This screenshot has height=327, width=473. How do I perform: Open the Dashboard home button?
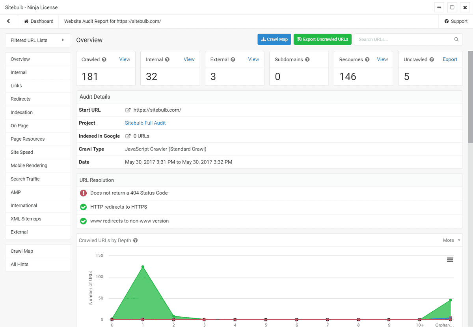pyautogui.click(x=39, y=21)
